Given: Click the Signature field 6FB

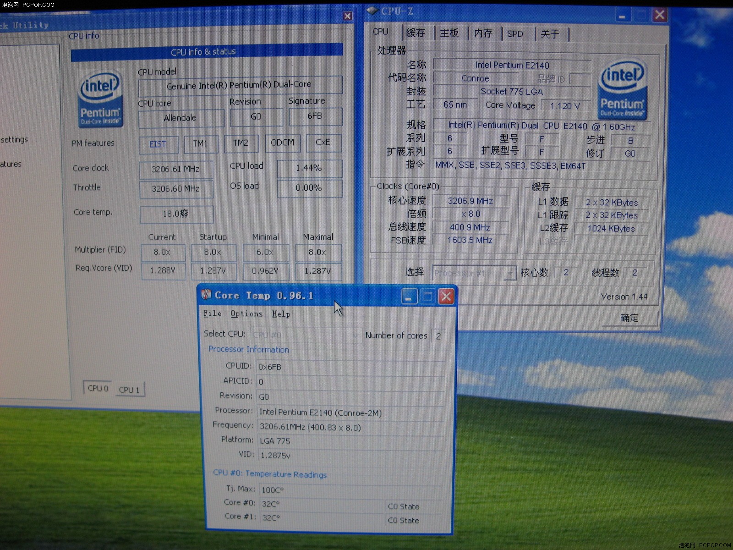Looking at the screenshot, I should (x=315, y=116).
